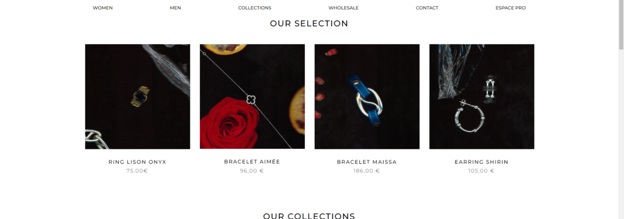Viewport: 624px width, 219px height.
Task: Select the 105,00 € earring price
Action: pos(481,171)
